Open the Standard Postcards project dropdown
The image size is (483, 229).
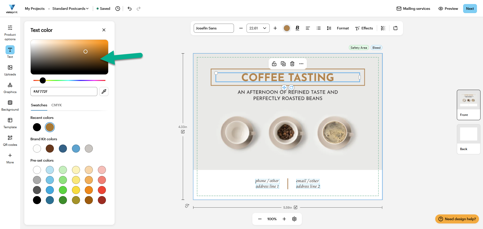(70, 9)
